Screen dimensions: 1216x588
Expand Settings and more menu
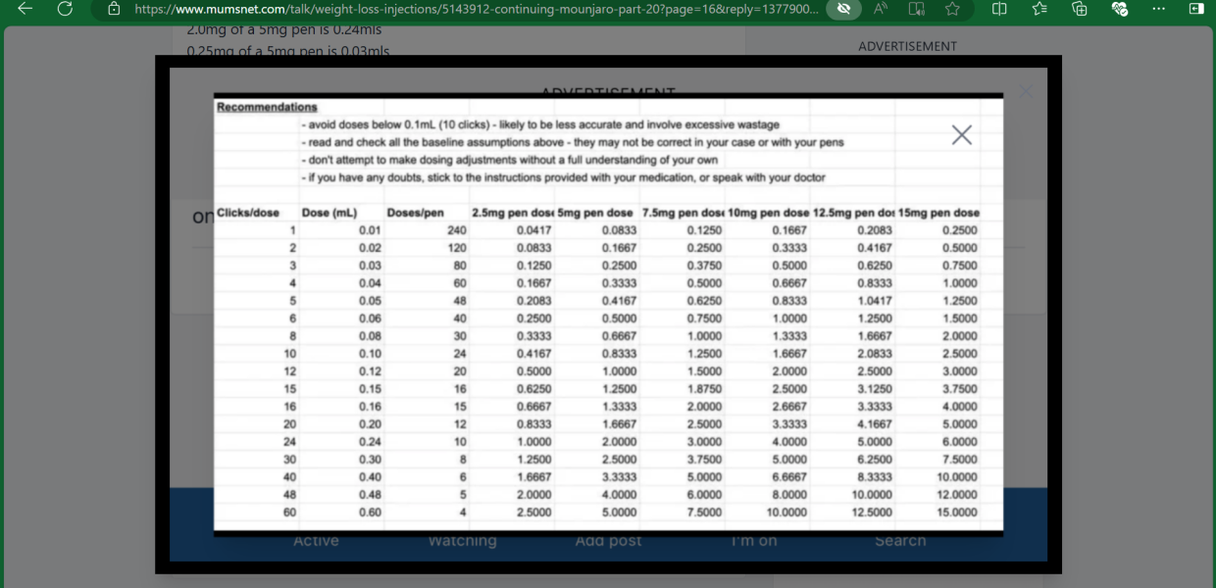[1158, 9]
